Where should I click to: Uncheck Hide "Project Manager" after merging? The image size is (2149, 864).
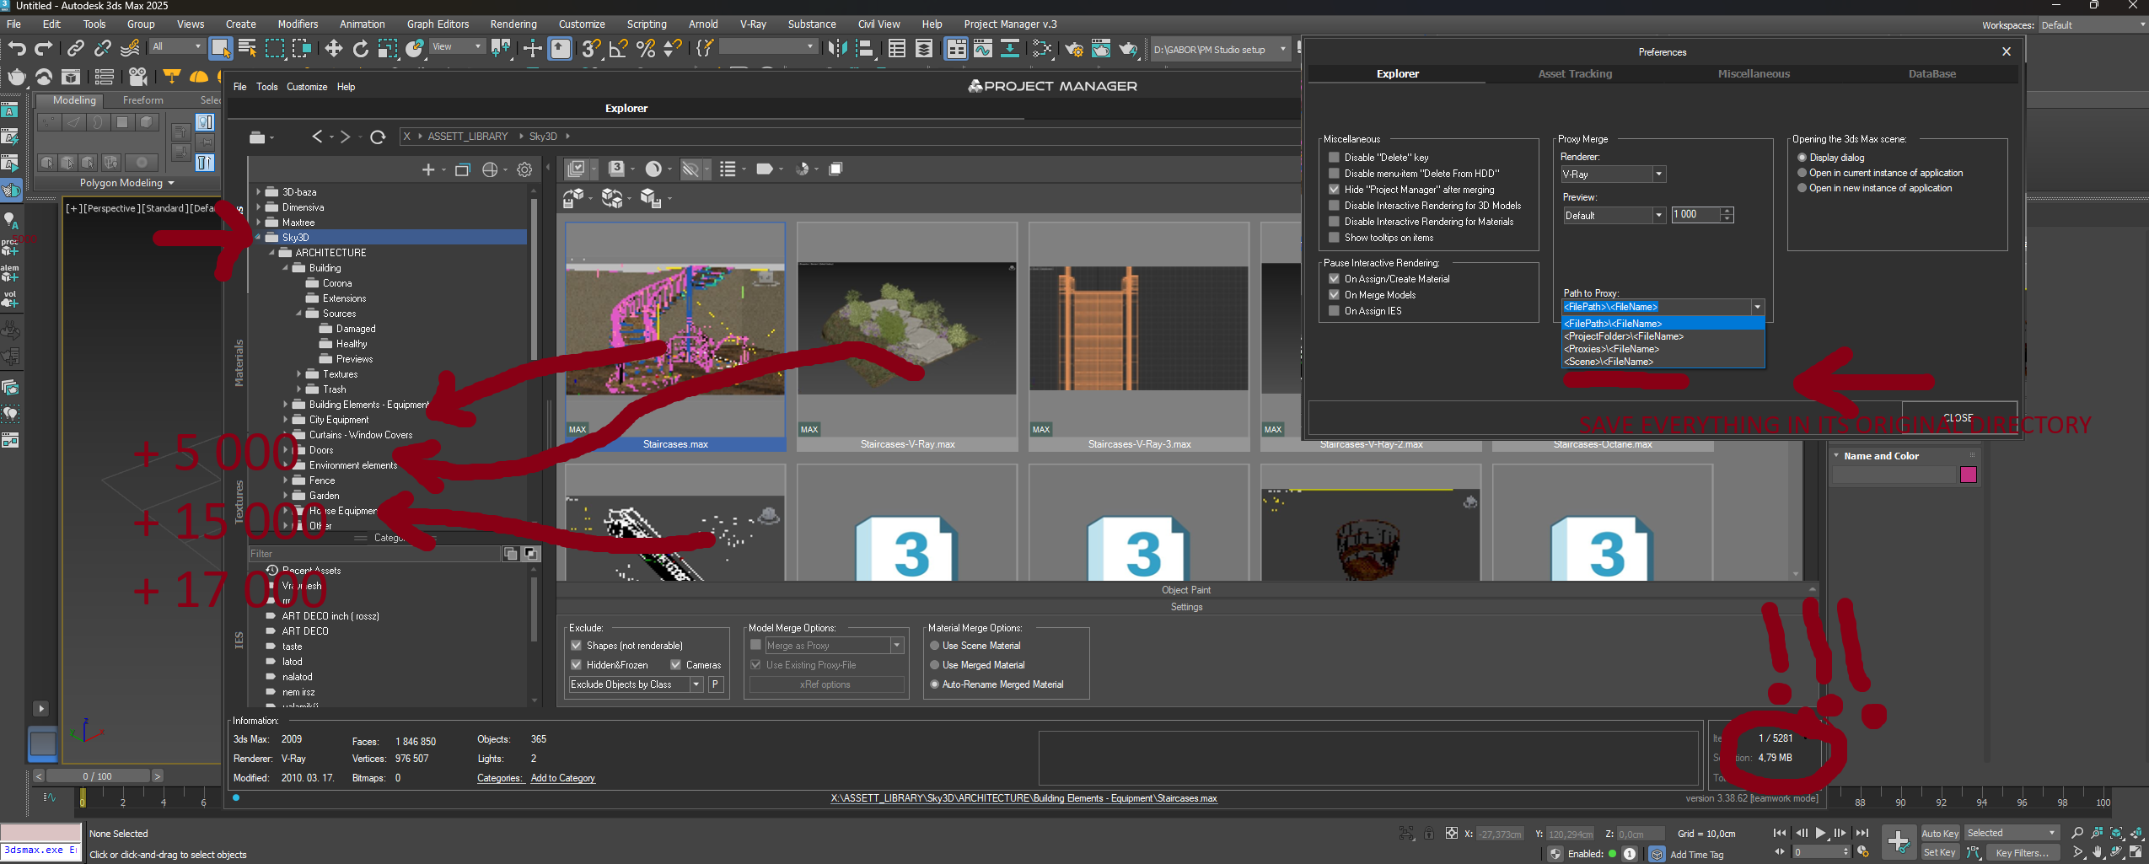(1334, 189)
